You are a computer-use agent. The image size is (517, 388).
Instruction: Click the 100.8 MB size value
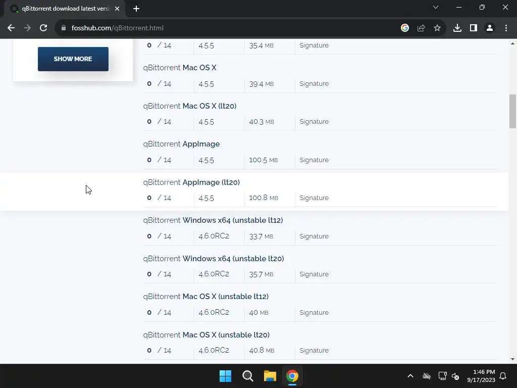(264, 198)
